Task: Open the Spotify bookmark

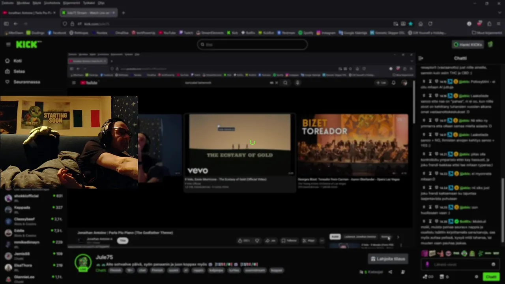Action: click(306, 33)
